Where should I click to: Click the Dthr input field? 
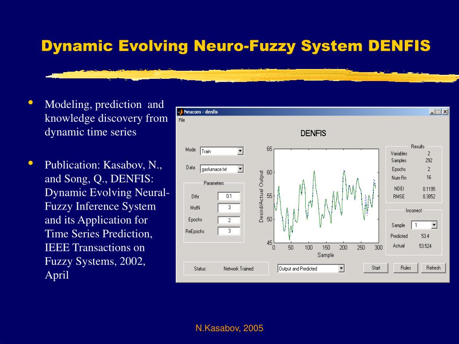pos(229,196)
